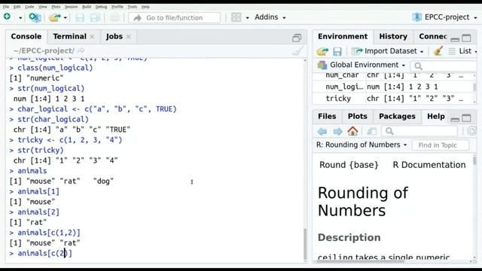The image size is (482, 271).
Task: Open the panes layout dropdown arrow
Action: tap(247, 18)
